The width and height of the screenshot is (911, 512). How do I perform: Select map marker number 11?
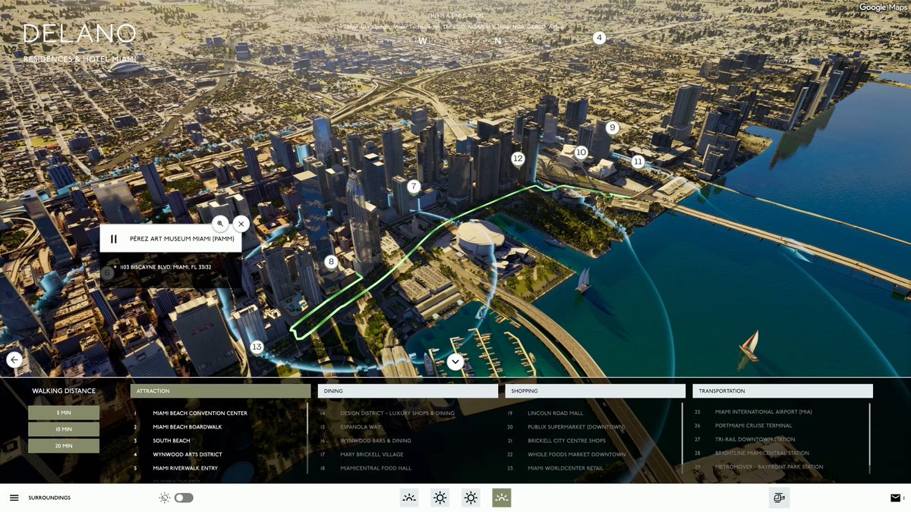[638, 161]
